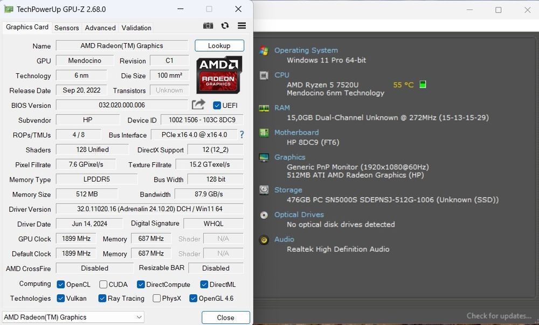
Task: Switch to the Validation tab
Action: [136, 28]
